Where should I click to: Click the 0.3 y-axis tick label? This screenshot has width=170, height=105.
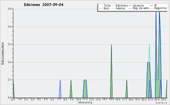click(10, 44)
